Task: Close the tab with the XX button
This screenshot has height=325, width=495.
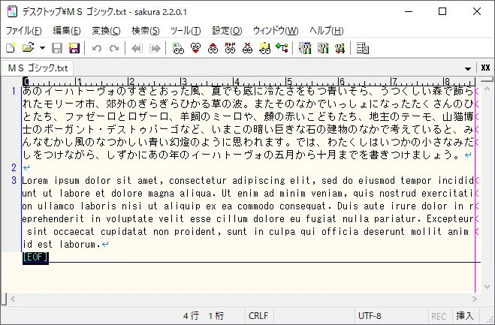Action: [x=485, y=68]
